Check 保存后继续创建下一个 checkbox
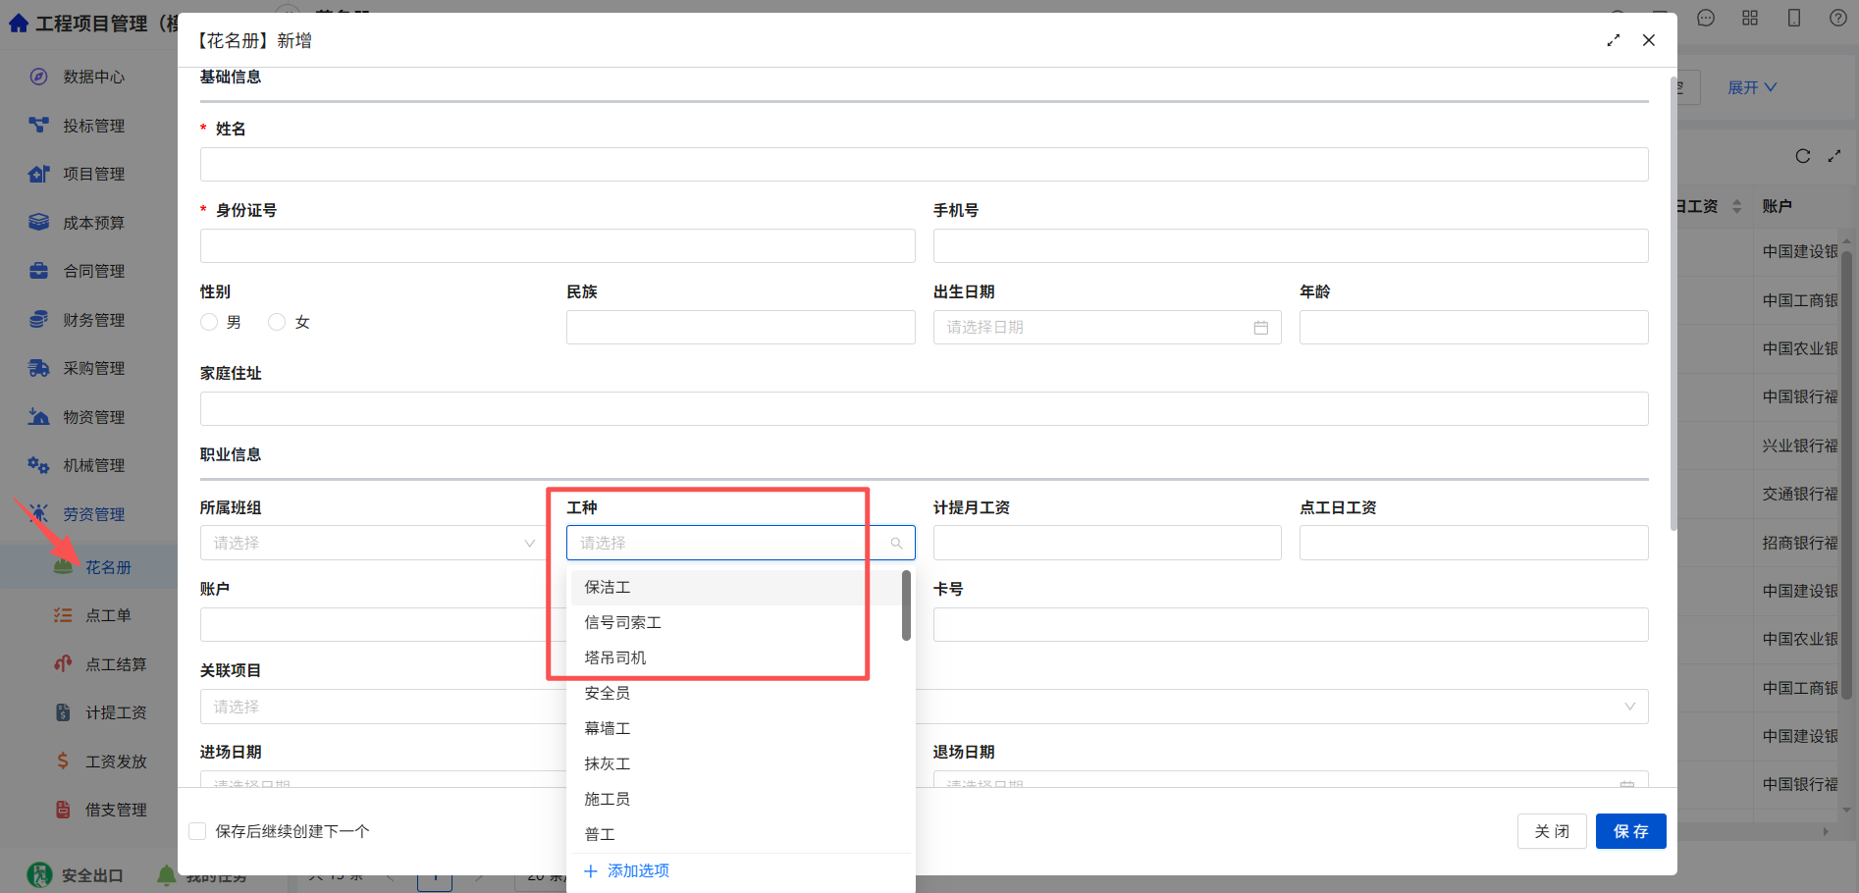This screenshot has width=1859, height=893. [197, 831]
